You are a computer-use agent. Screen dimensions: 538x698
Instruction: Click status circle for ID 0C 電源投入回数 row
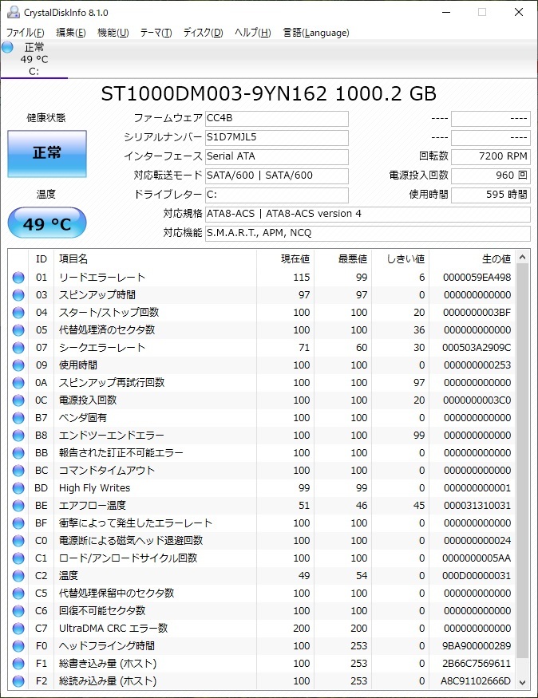(18, 400)
